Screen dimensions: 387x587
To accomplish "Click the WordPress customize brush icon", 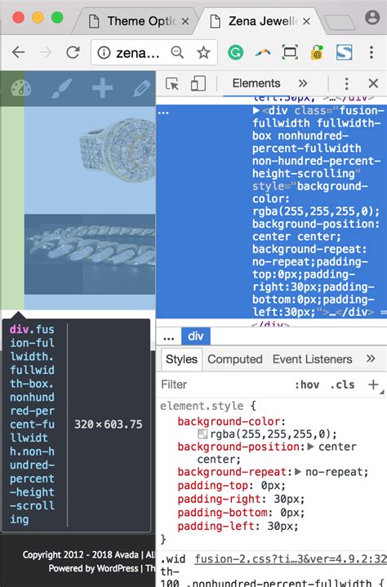I will (62, 89).
